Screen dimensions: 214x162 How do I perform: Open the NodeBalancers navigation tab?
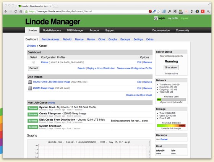[52, 31]
